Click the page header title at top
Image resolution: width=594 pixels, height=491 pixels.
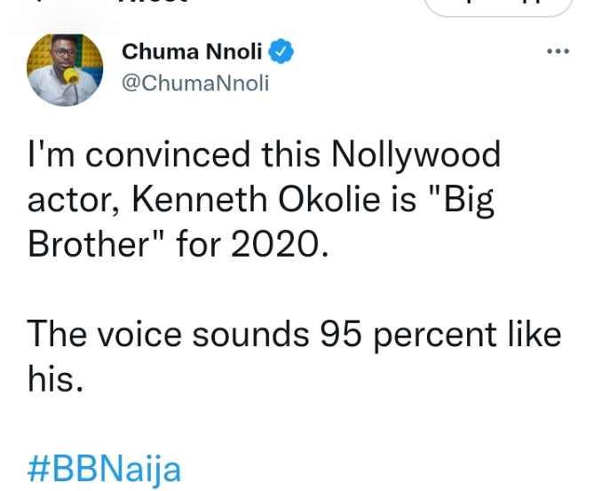point(147,4)
